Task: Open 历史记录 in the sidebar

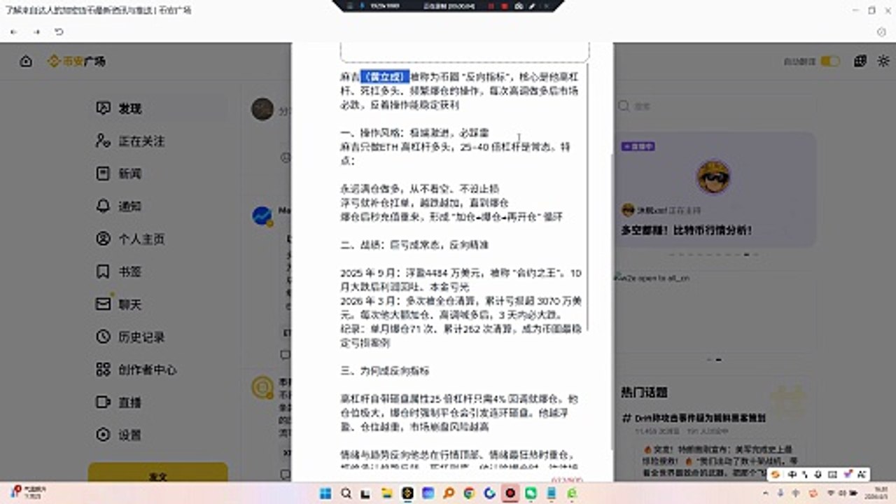Action: (157, 337)
